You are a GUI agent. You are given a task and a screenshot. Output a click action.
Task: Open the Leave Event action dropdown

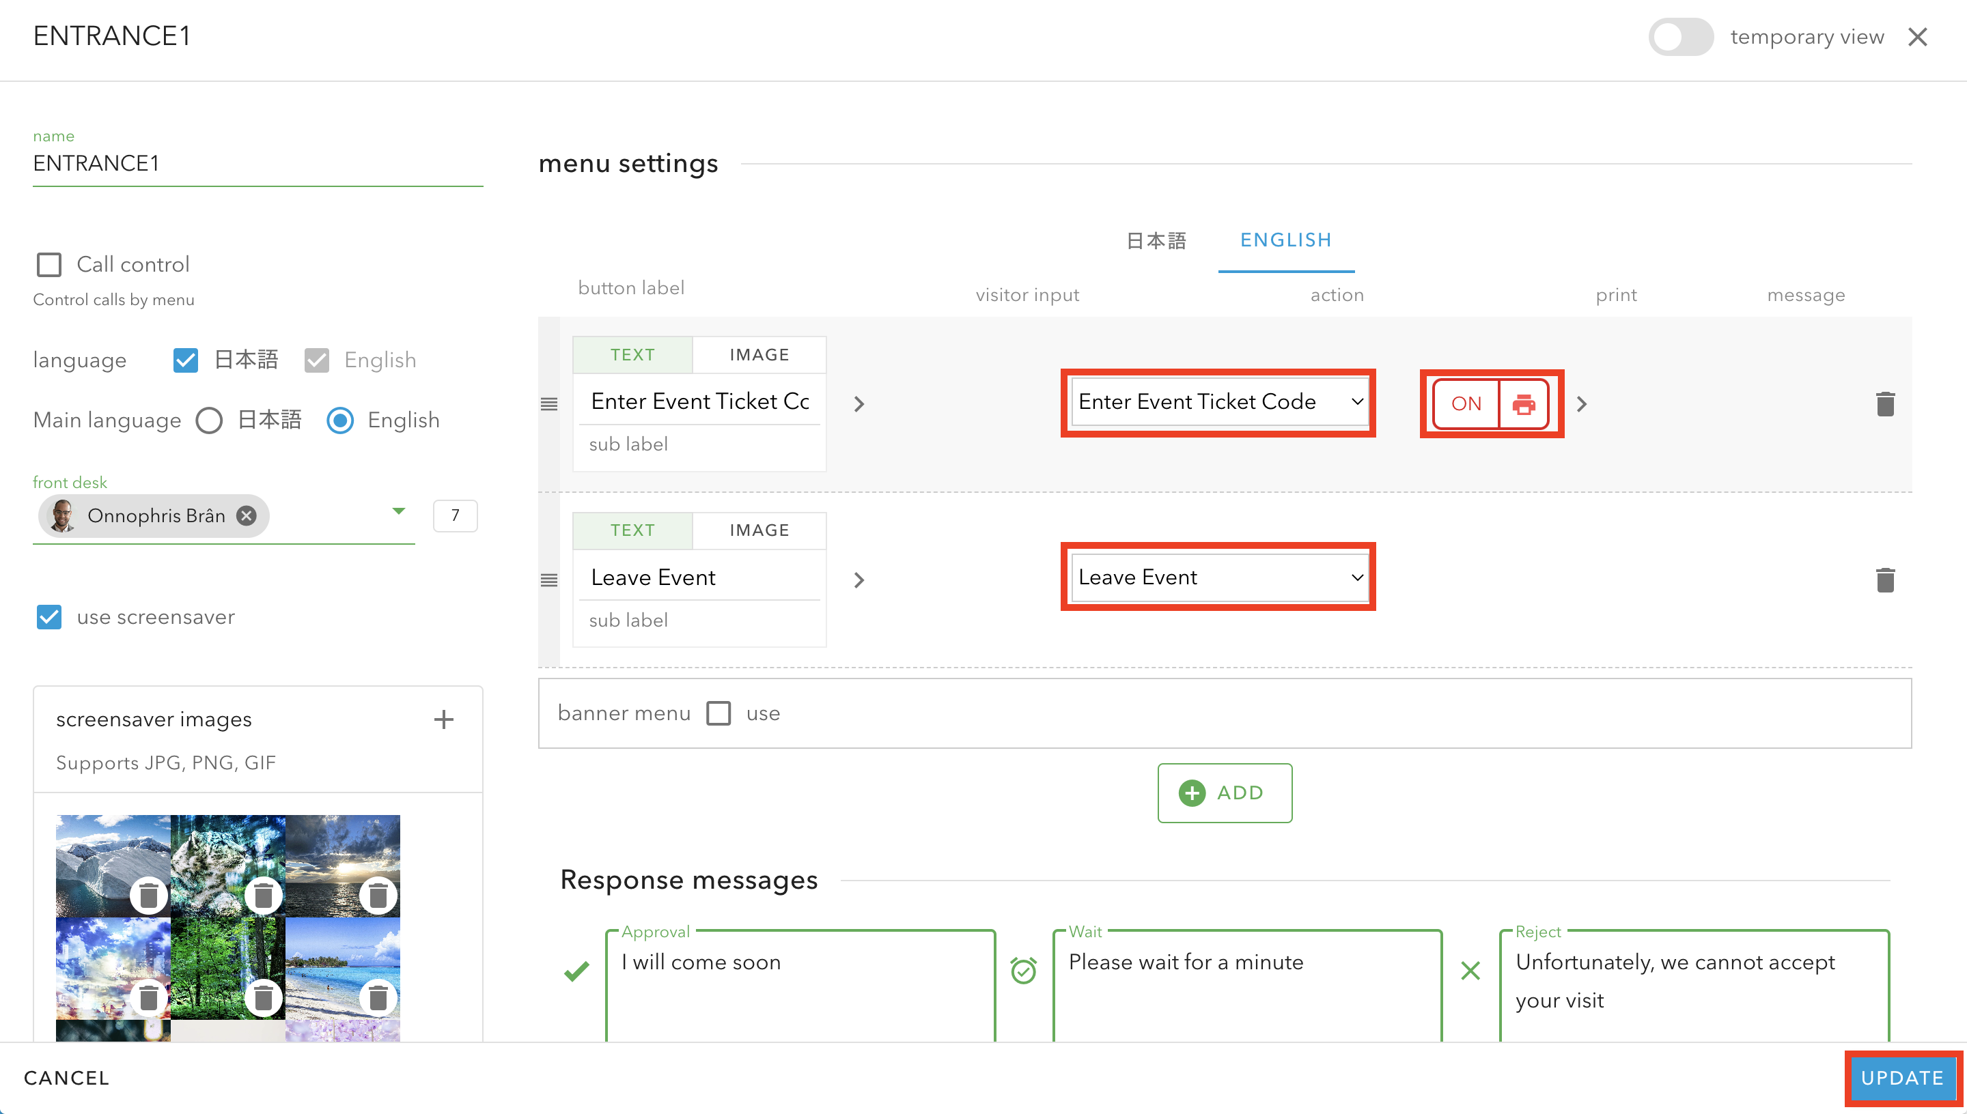(1218, 577)
